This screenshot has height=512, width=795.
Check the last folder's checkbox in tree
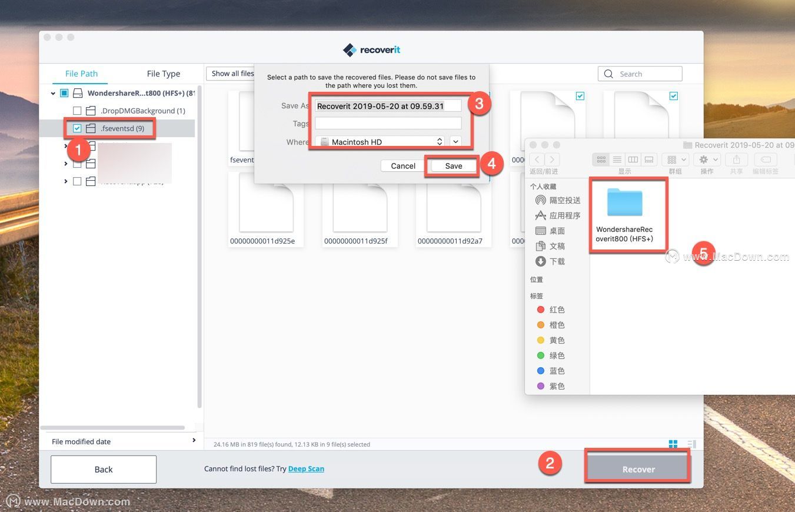77,181
